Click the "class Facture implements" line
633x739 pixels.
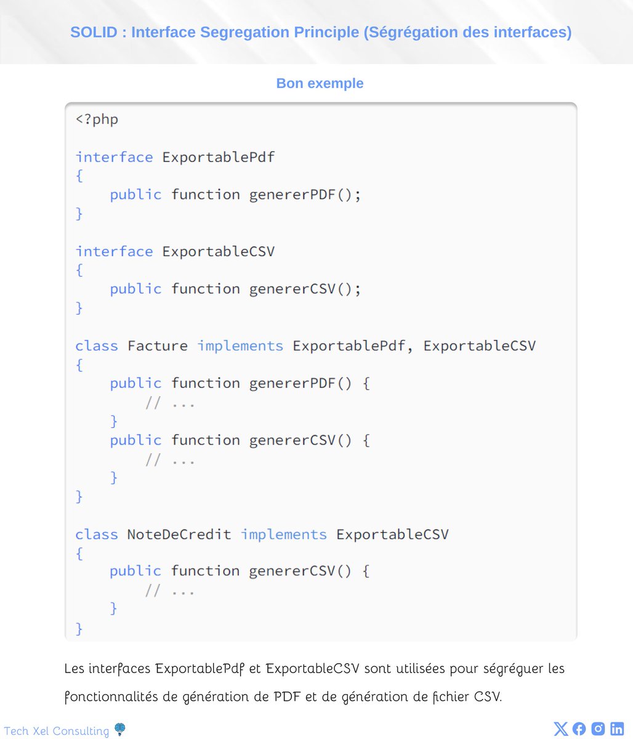(305, 345)
